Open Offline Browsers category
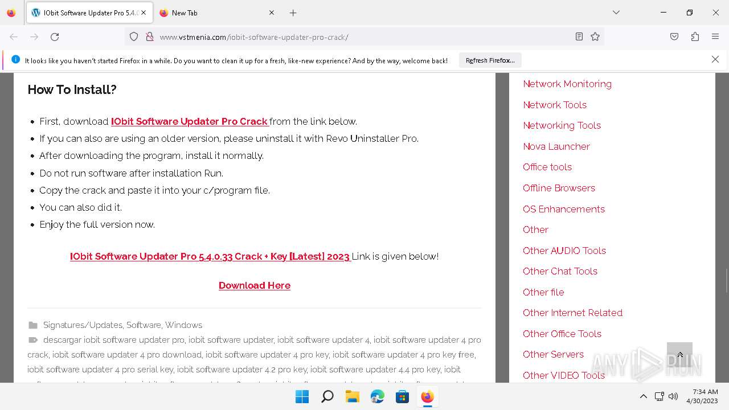 (x=559, y=188)
